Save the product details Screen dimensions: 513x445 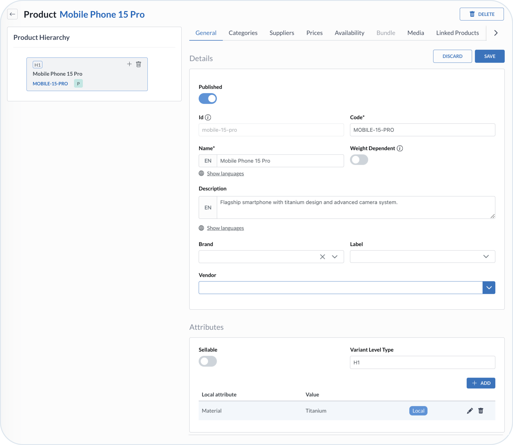click(x=490, y=56)
